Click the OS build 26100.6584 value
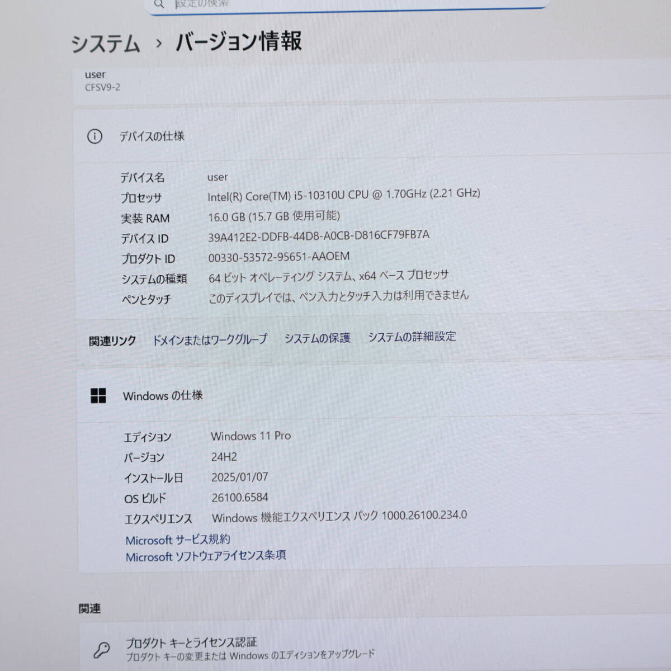Screen dimensions: 671x671 239,497
